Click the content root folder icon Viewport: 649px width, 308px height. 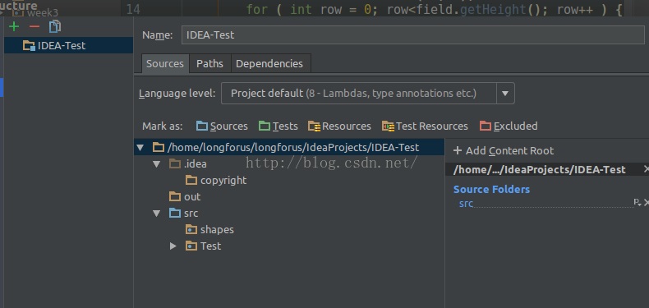coord(159,147)
